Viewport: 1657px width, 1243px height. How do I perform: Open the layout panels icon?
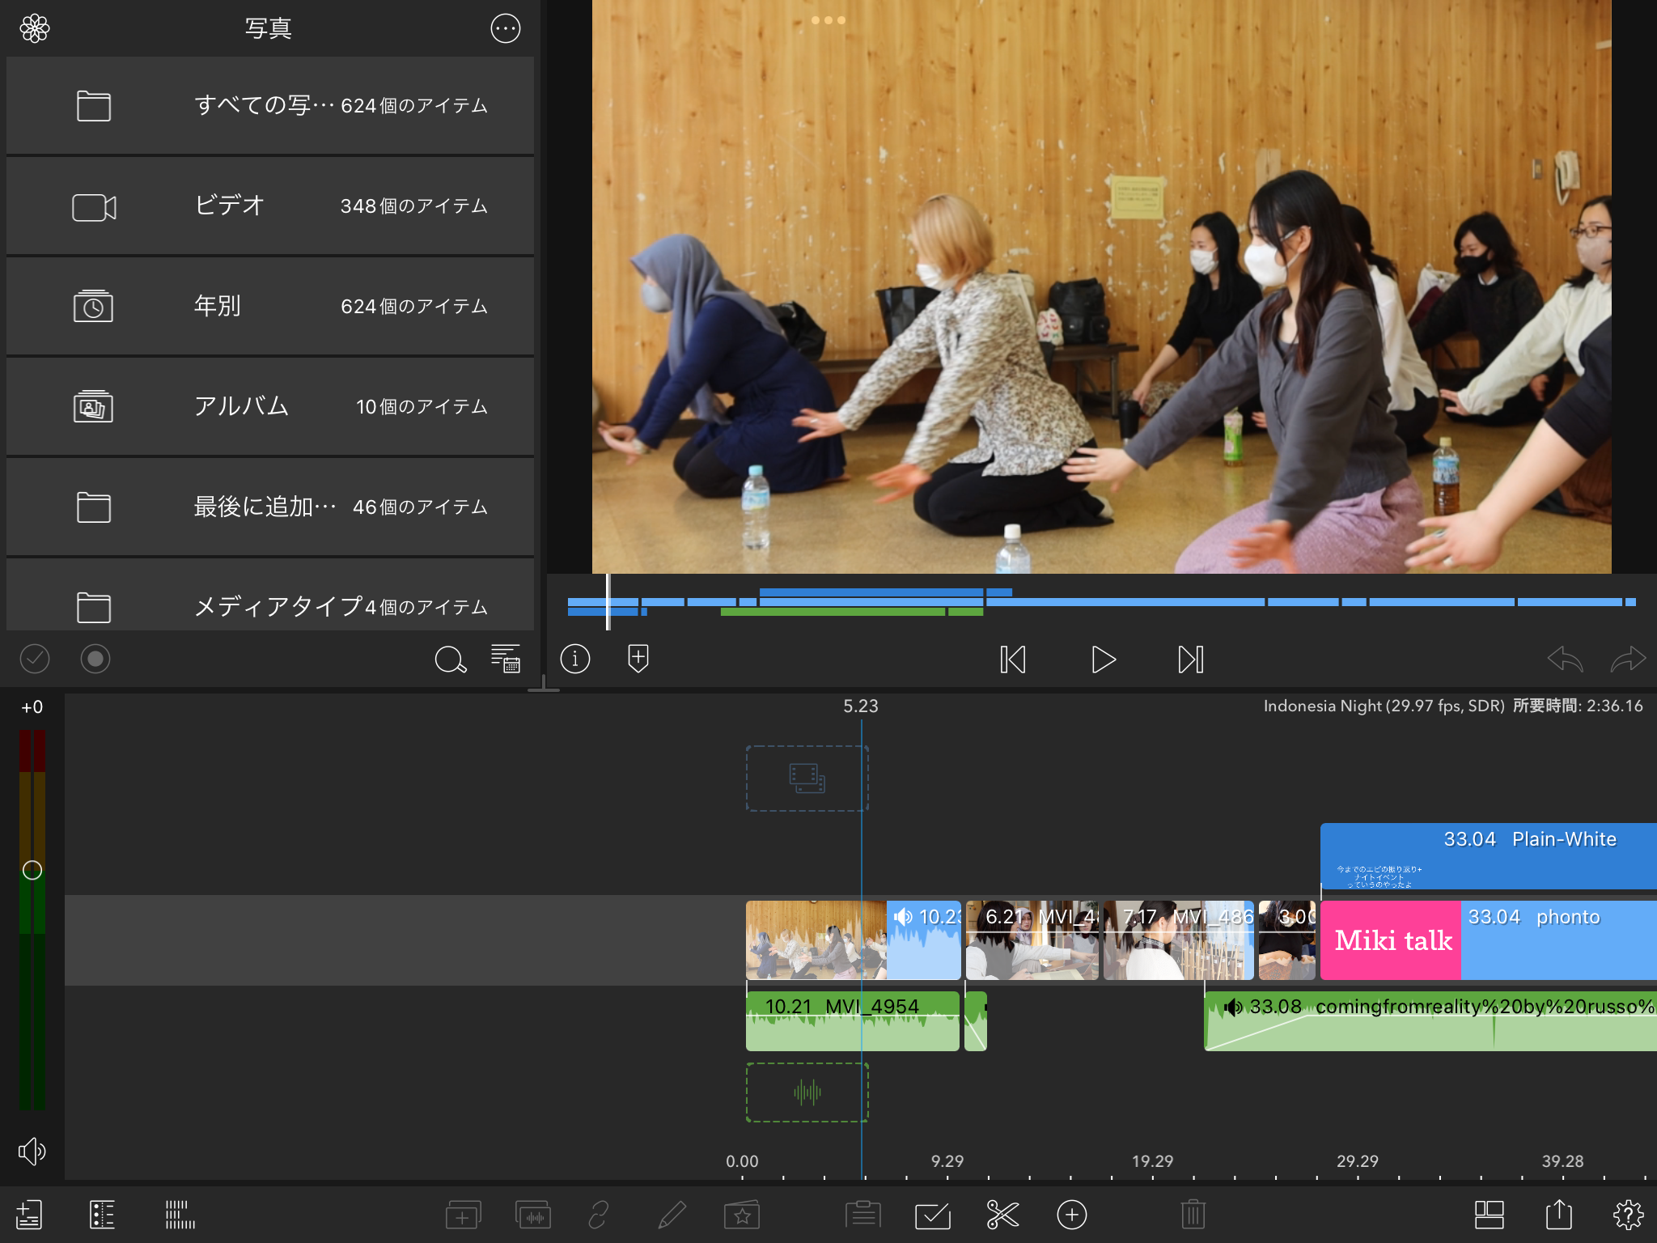coord(1489,1215)
